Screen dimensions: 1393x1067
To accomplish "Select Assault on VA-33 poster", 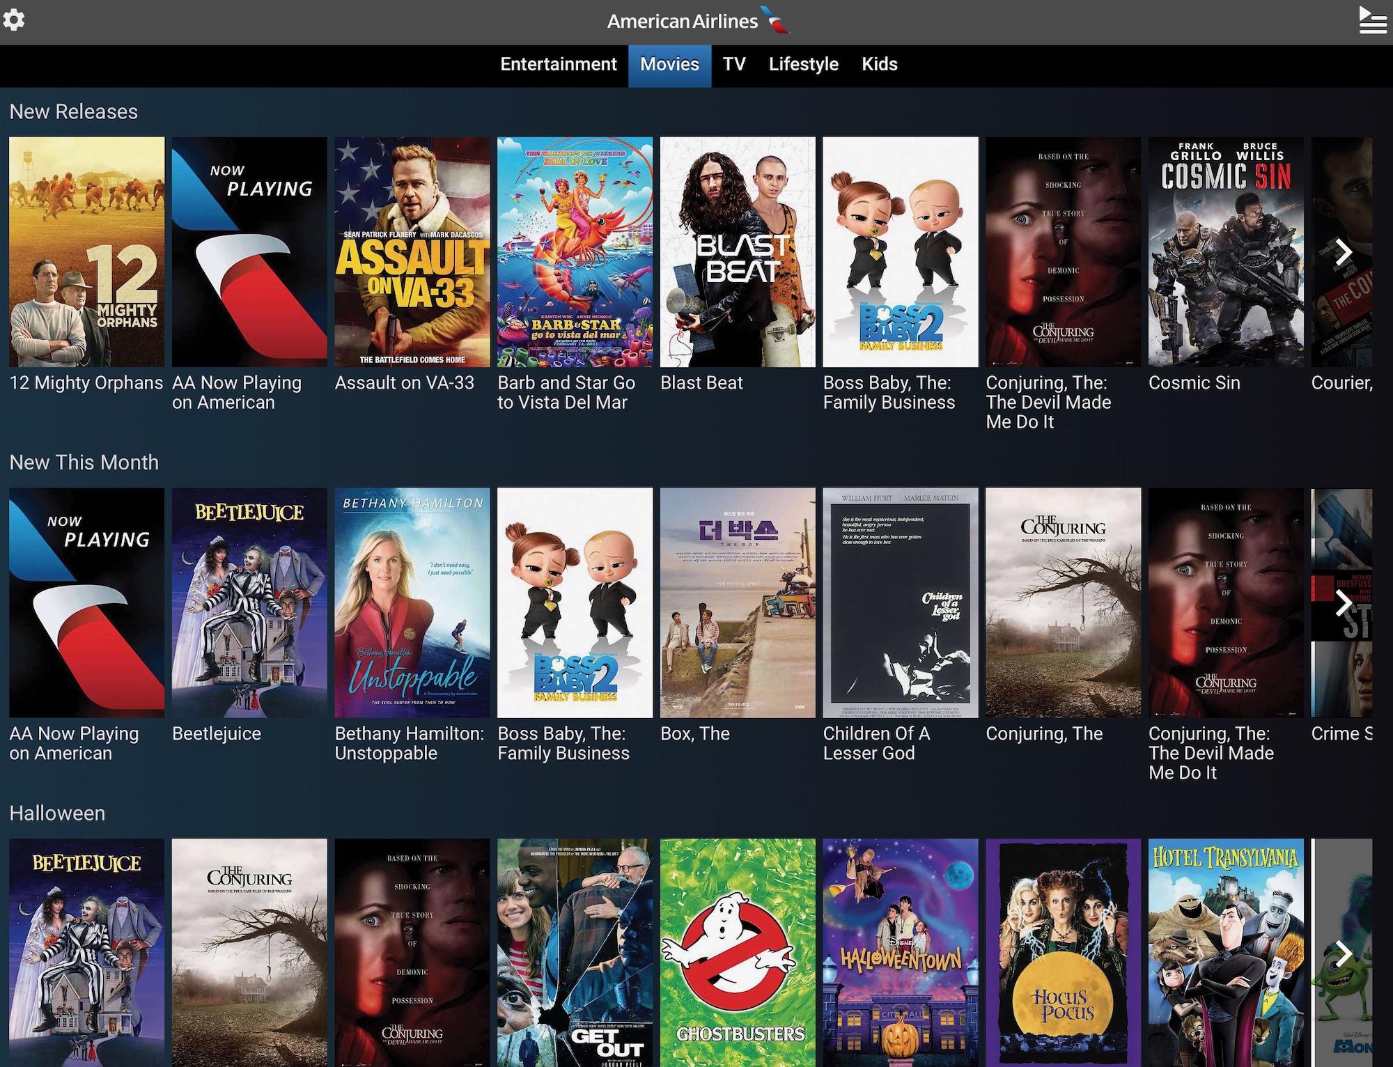I will pos(412,252).
